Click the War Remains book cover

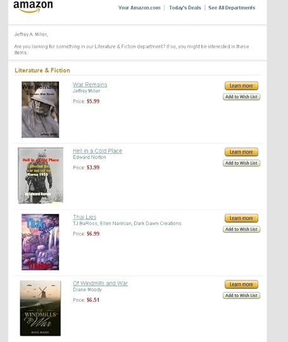tap(41, 110)
